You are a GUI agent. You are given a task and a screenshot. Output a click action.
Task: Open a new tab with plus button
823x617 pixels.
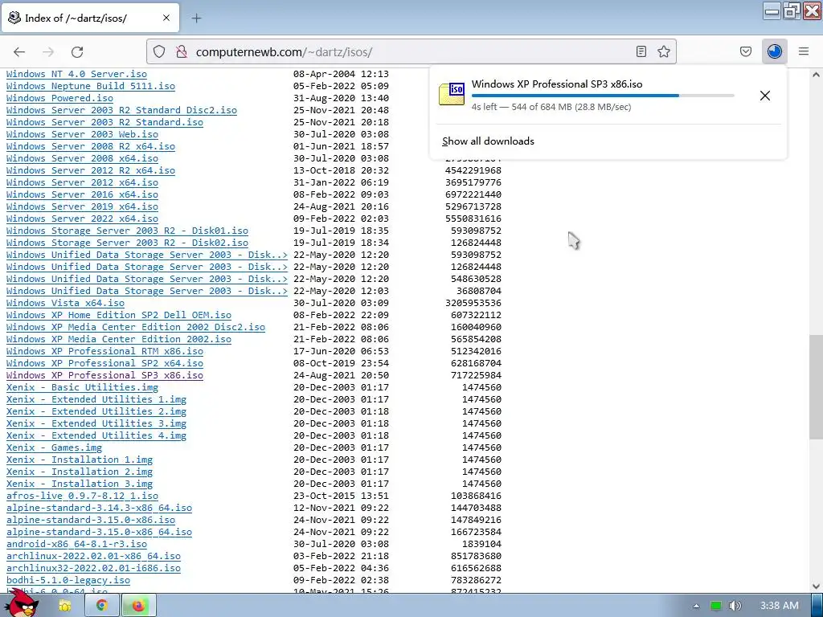[196, 18]
